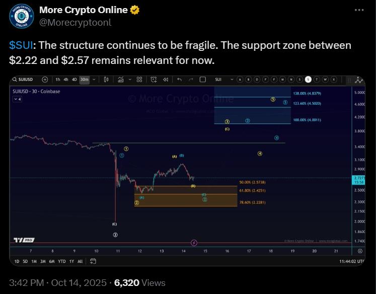
Task: Open the candlestick chart style icon
Action: 107,80
